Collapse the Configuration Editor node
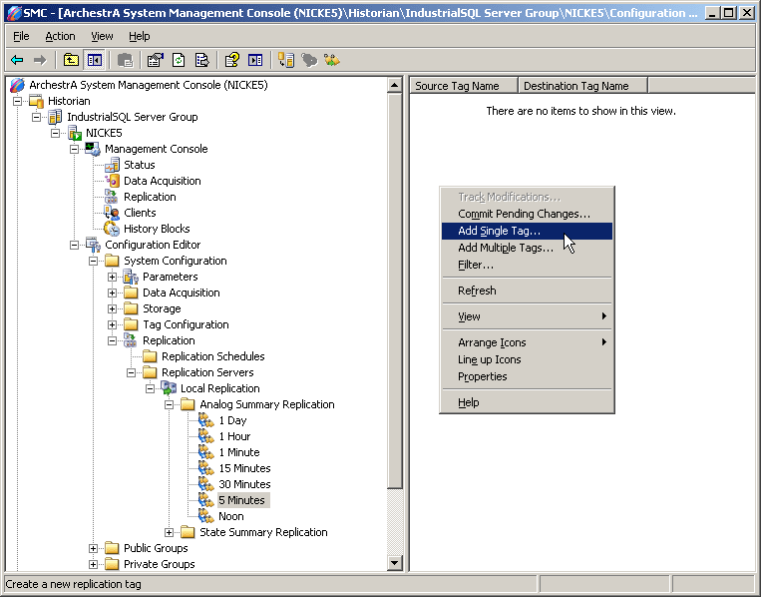Image resolution: width=761 pixels, height=597 pixels. [x=74, y=245]
